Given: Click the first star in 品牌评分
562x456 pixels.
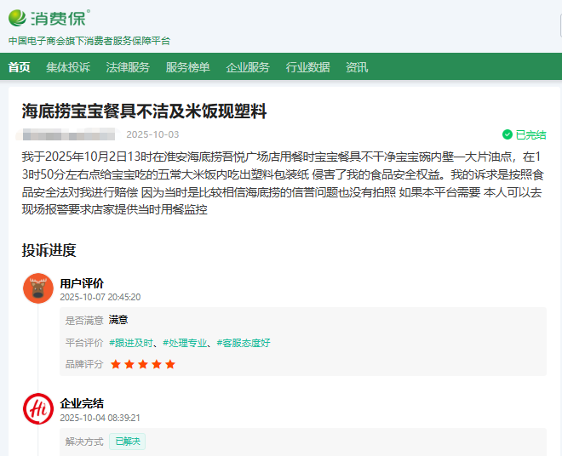Looking at the screenshot, I should [x=115, y=364].
